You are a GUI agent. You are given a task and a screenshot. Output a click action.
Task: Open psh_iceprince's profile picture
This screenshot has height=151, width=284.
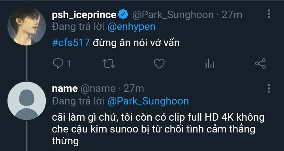click(x=26, y=26)
